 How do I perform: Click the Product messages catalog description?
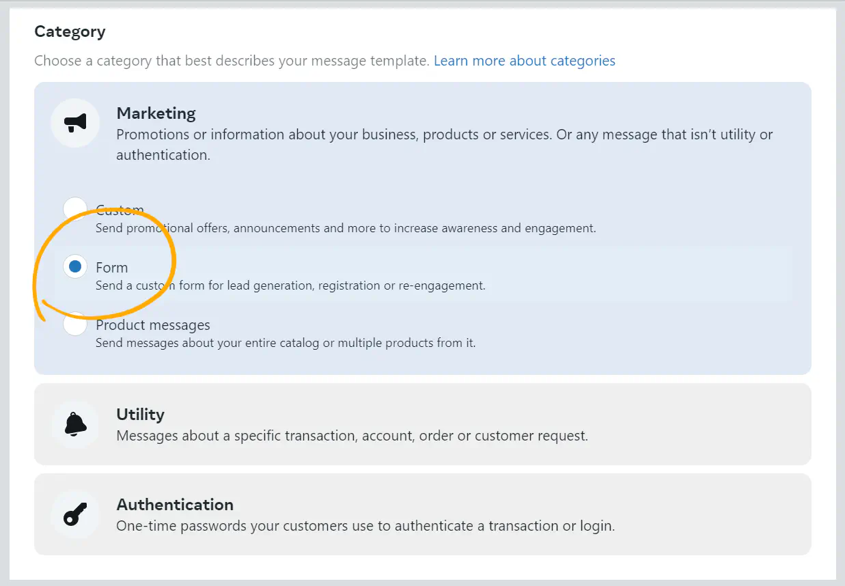click(286, 343)
